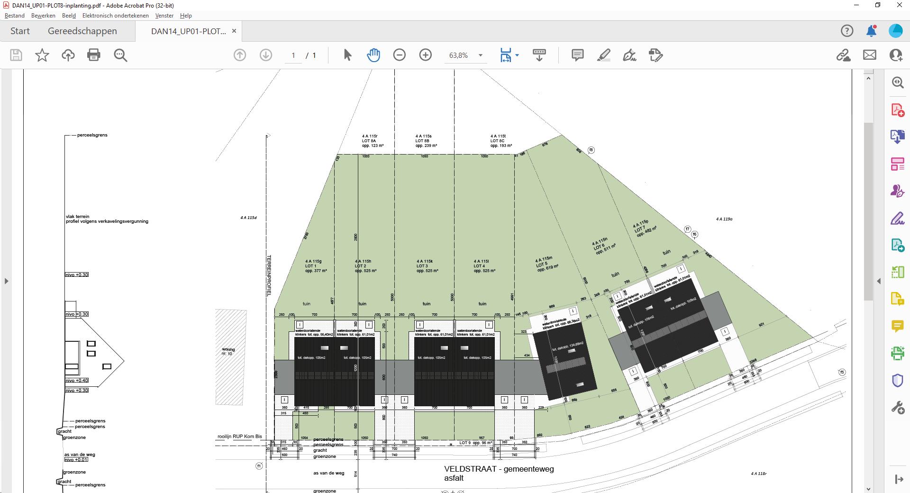Collapse the right tools pane arrow
Image resolution: width=910 pixels, height=493 pixels.
pyautogui.click(x=879, y=281)
